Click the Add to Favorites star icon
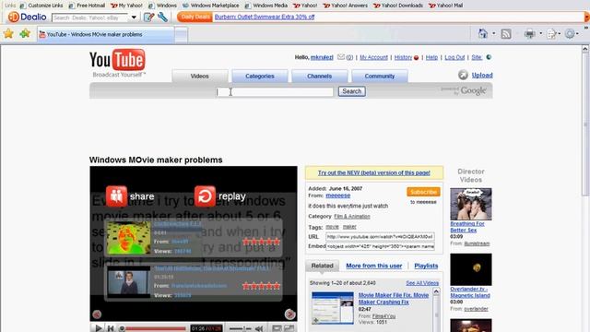590x332 pixels. point(25,34)
